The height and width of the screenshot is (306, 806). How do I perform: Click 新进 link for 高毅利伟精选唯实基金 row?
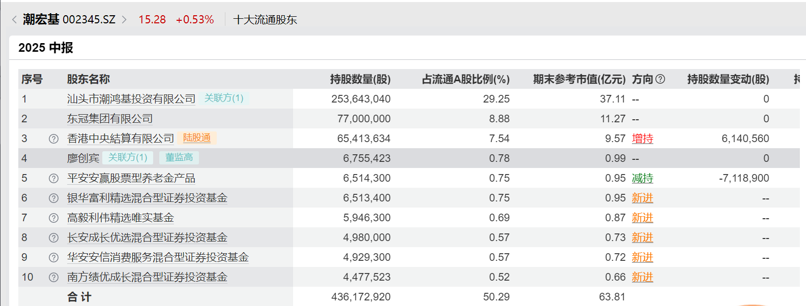click(x=642, y=218)
